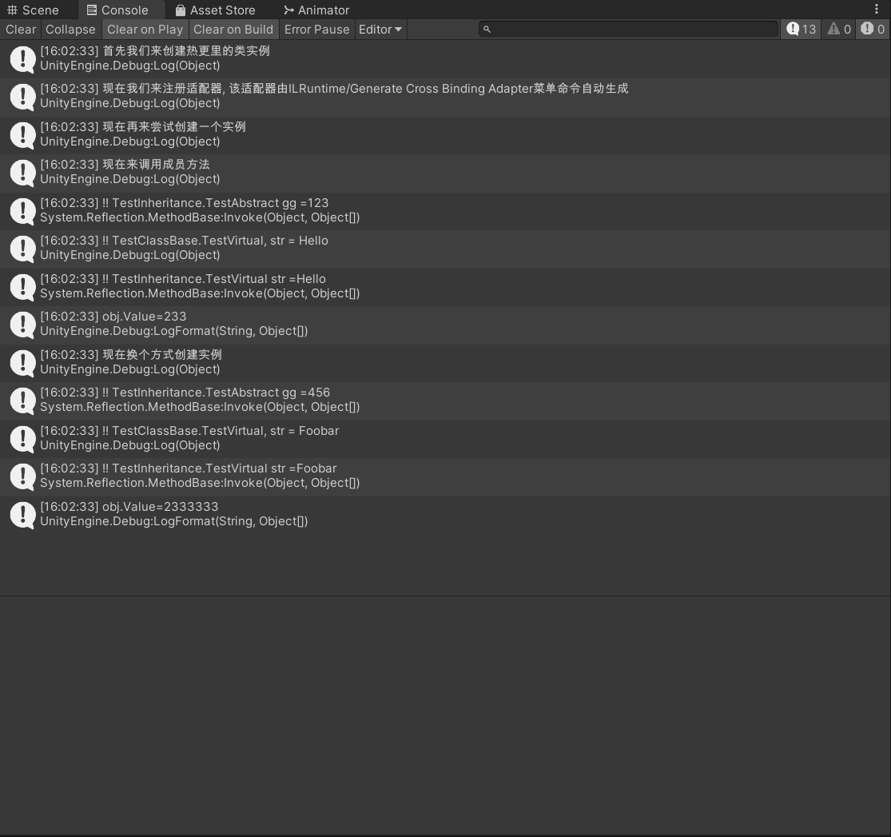Screen dimensions: 891x837
Task: Select log TestClassBase.TestVirtual, str = Foobar
Action: 446,438
